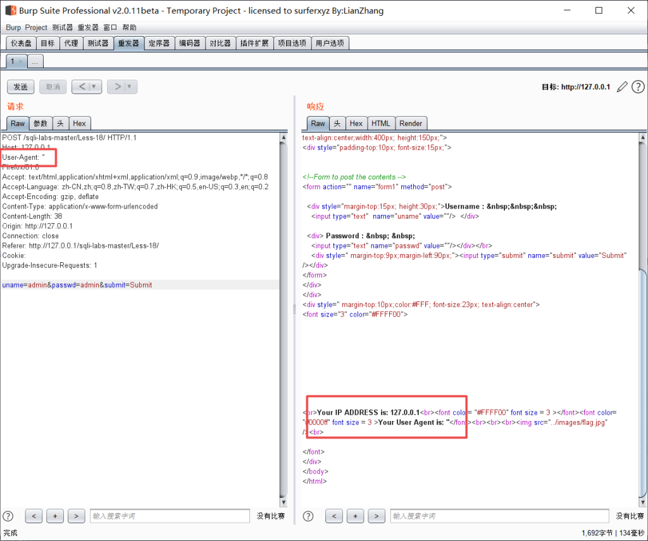Go forward in request history with '>' arrow

118,87
